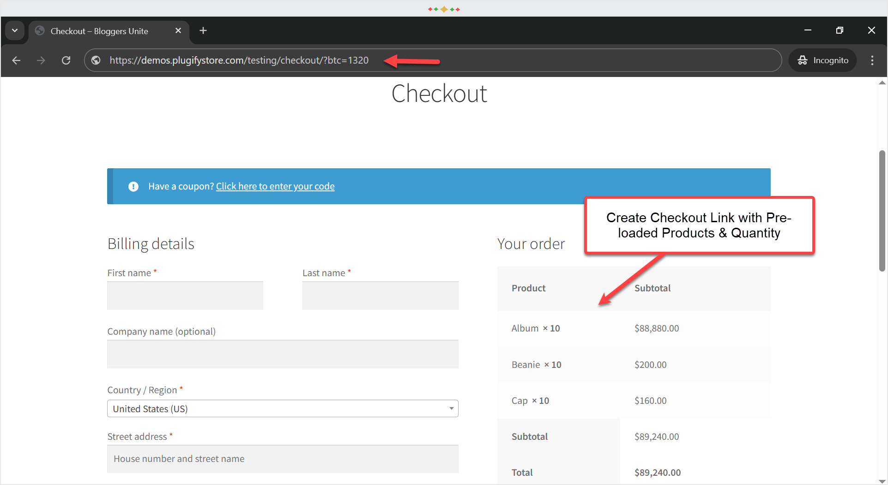The image size is (888, 485).
Task: Click the First name input field
Action: pyautogui.click(x=185, y=295)
